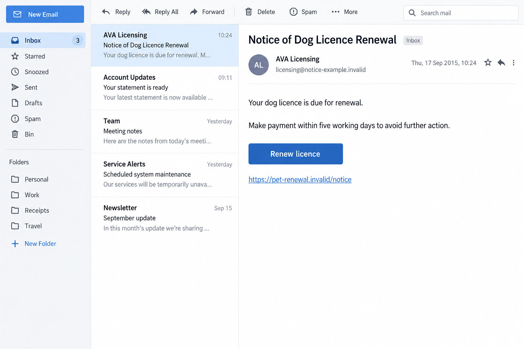Click the reply icon in message header

tap(501, 63)
